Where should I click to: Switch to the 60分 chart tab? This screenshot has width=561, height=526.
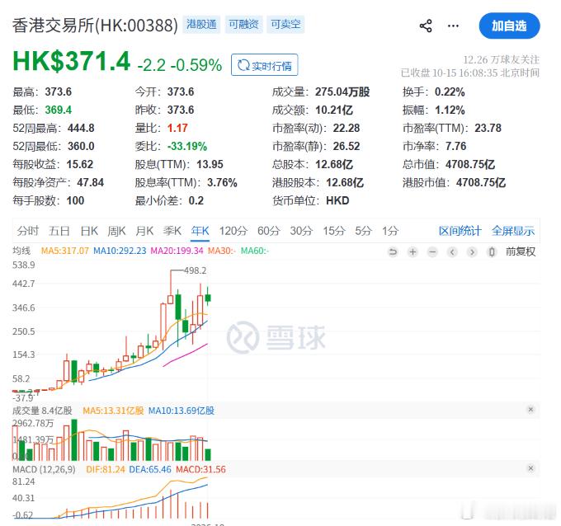[x=269, y=231]
